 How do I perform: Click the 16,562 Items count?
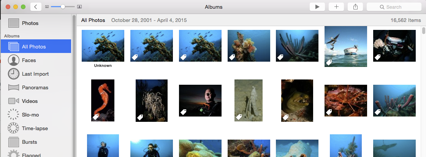pyautogui.click(x=405, y=20)
